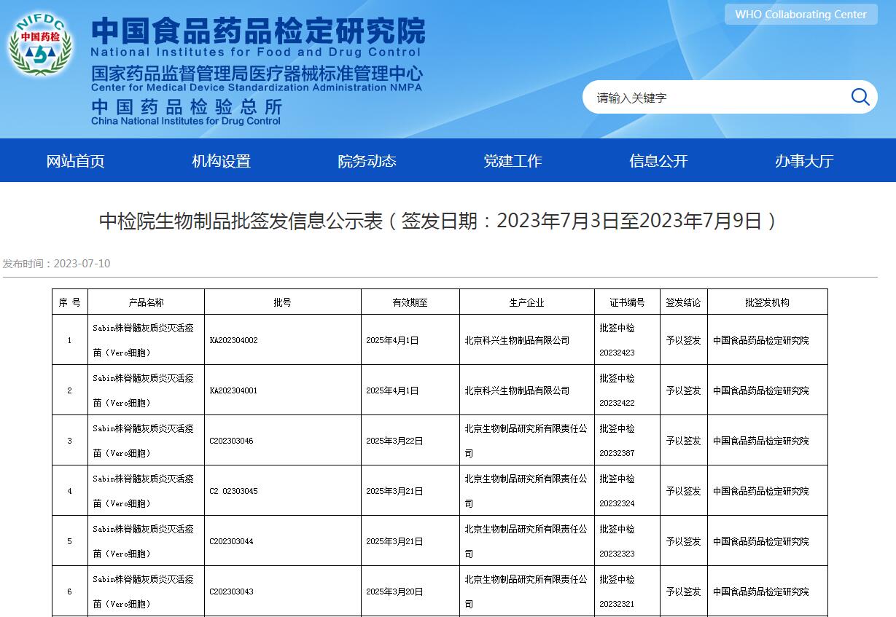The image size is (896, 617).
Task: Click the NIFDC circular logo
Action: click(x=40, y=44)
